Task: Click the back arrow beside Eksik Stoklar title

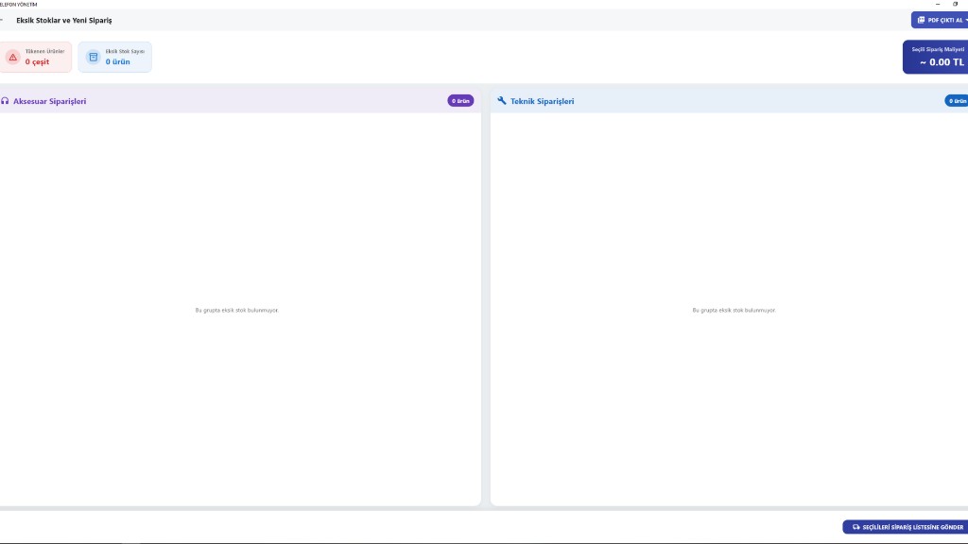Action: 2,20
